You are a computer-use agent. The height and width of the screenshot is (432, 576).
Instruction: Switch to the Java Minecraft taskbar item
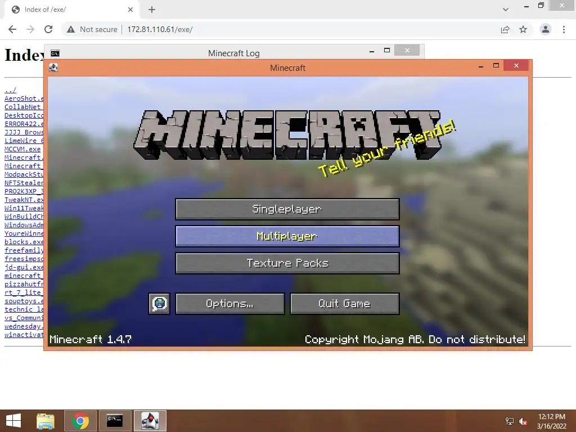point(150,421)
